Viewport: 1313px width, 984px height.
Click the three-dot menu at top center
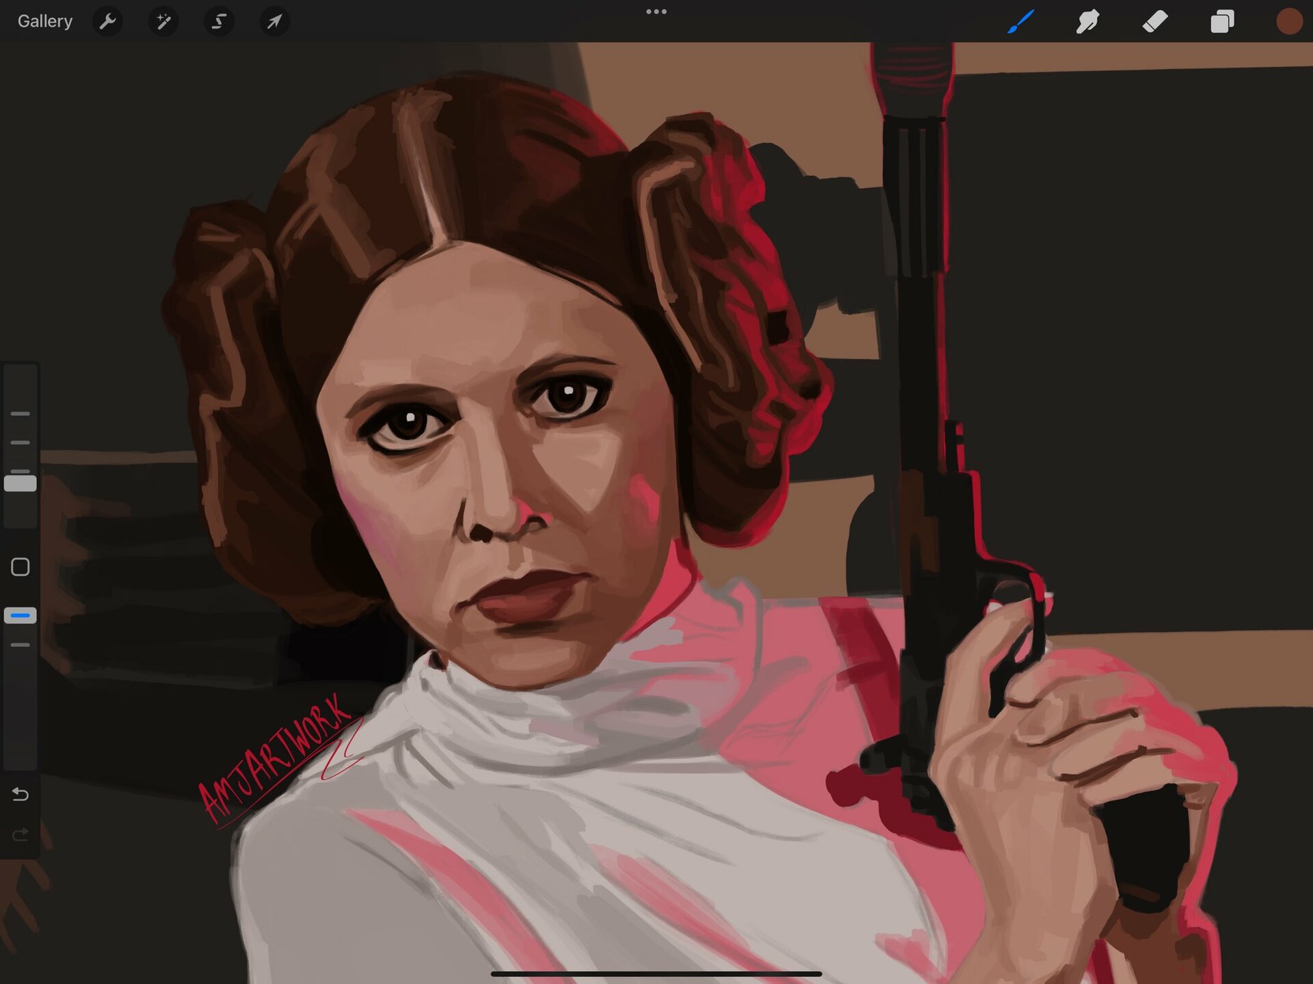click(x=656, y=12)
